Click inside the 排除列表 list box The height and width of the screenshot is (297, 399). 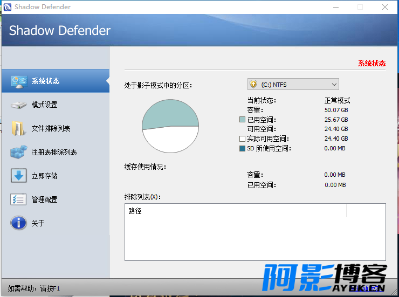255,232
